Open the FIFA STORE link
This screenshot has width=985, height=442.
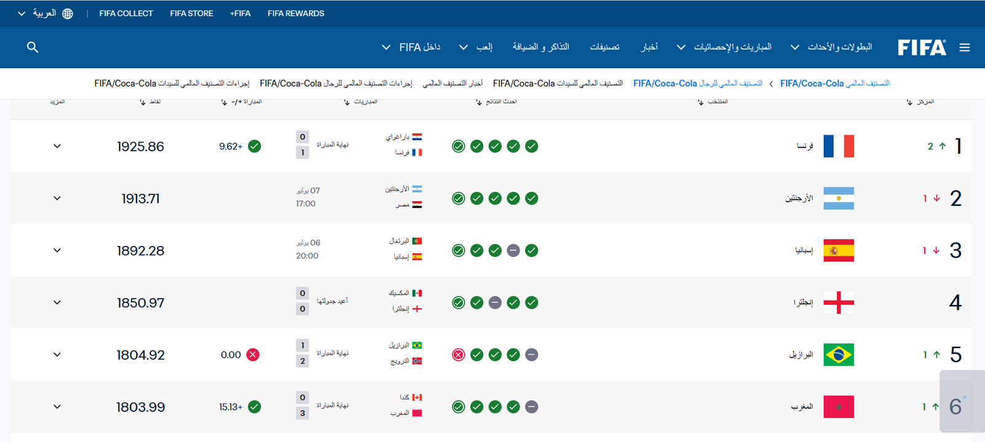[x=191, y=14]
